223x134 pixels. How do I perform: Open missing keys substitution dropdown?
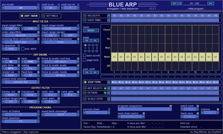tap(38, 42)
